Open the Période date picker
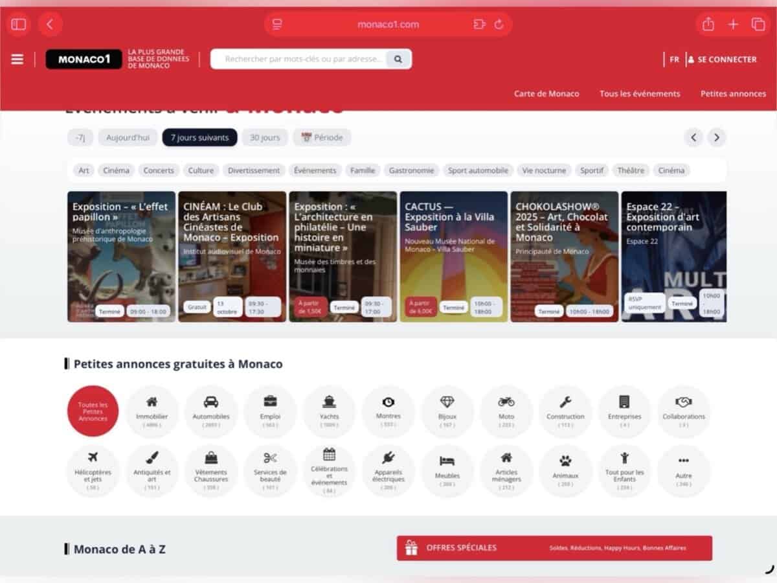 [x=322, y=137]
